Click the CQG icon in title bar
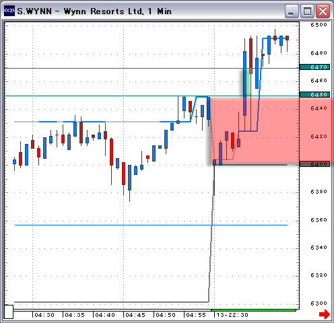The height and width of the screenshot is (323, 334). coord(9,11)
